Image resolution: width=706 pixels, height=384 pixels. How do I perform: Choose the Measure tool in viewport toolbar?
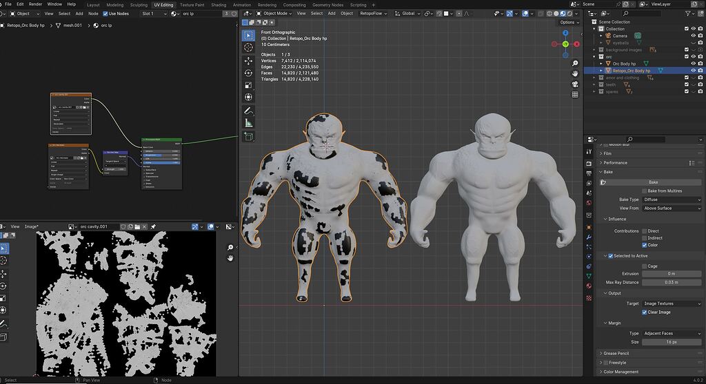[x=248, y=123]
